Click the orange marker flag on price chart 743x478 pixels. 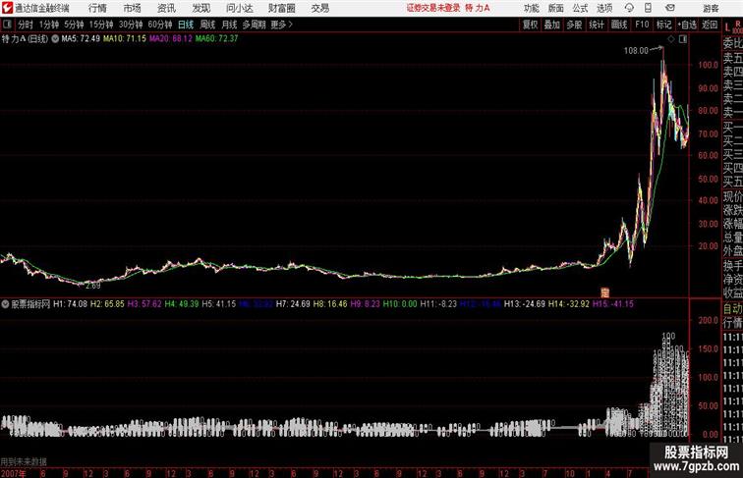pyautogui.click(x=604, y=292)
